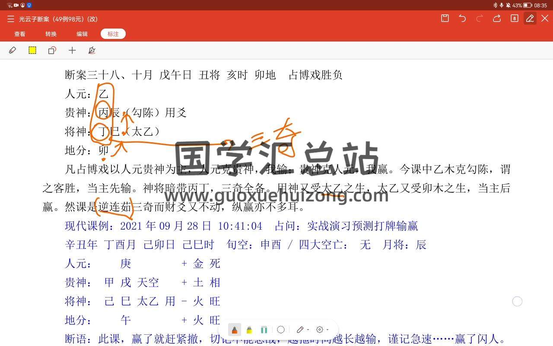Choose the yellow area highlight tool
Image resolution: width=553 pixels, height=346 pixels.
(x=32, y=51)
